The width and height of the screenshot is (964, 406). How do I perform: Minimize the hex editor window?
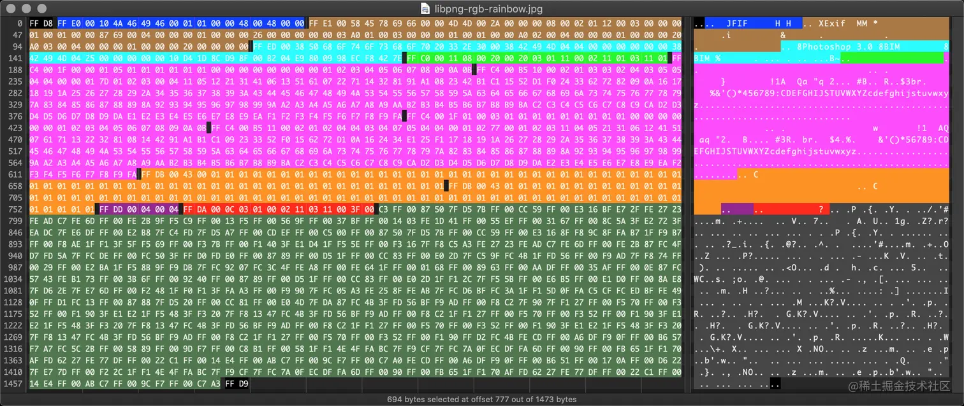click(27, 8)
